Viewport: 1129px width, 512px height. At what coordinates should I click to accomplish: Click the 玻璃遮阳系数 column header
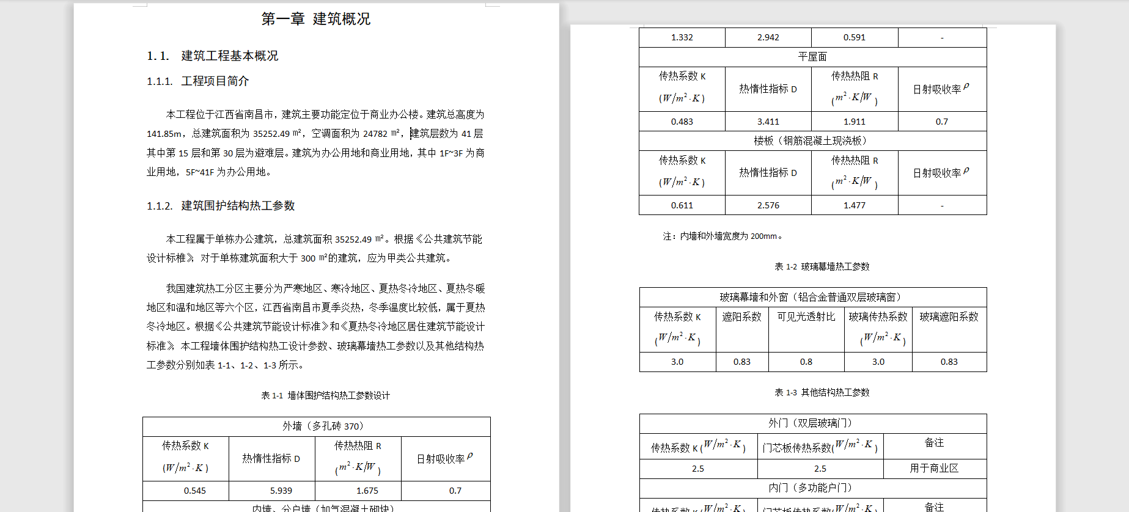(x=949, y=317)
